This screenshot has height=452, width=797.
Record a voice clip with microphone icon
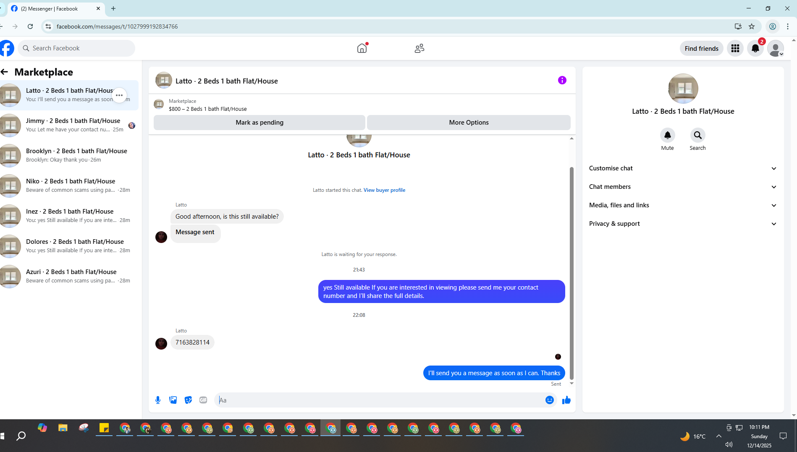pos(158,400)
